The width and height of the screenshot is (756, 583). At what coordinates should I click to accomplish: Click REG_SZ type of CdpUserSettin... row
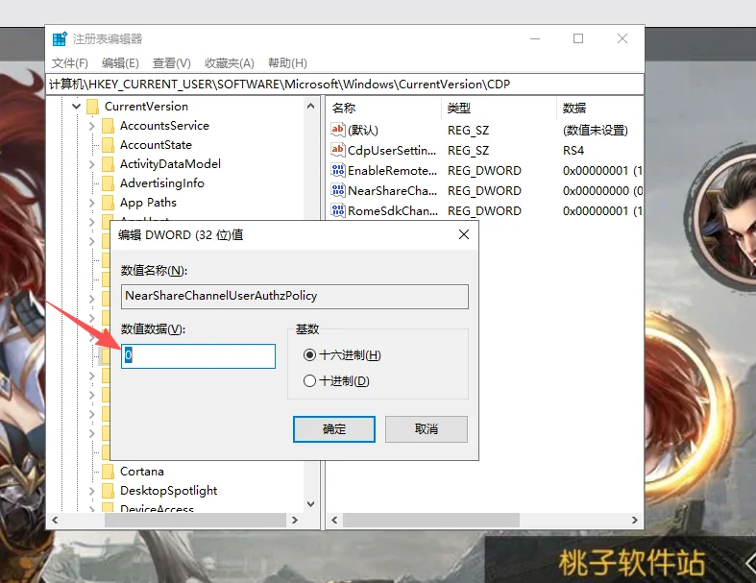pos(468,151)
